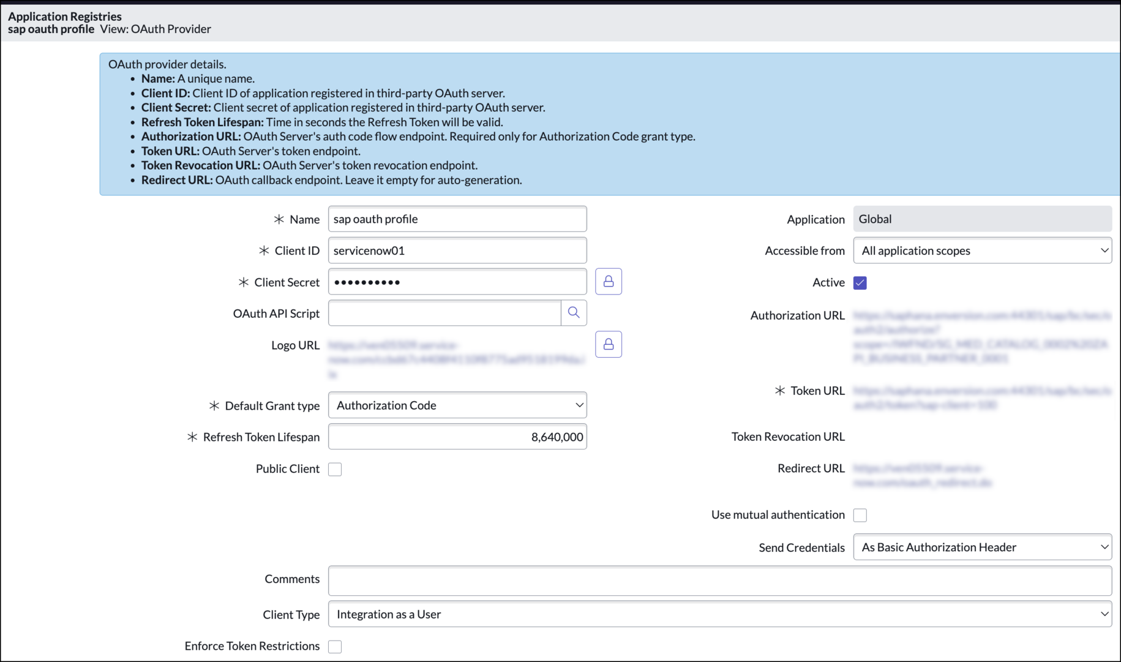Click the blurred Redirect URL value
Screen dimensions: 1121x662
922,476
